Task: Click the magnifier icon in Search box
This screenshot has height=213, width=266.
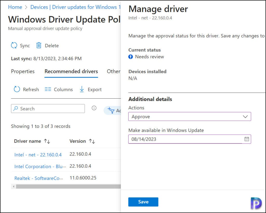Action: (x=16, y=108)
